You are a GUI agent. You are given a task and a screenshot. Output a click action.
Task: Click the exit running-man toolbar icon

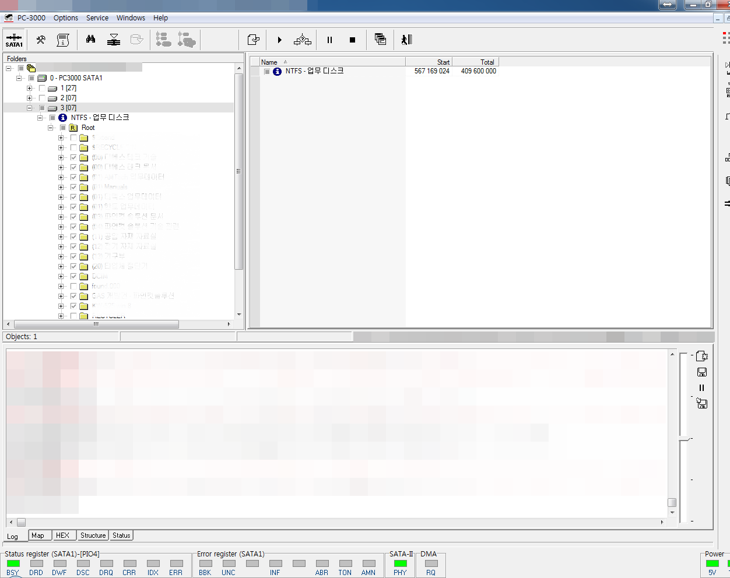click(x=406, y=40)
